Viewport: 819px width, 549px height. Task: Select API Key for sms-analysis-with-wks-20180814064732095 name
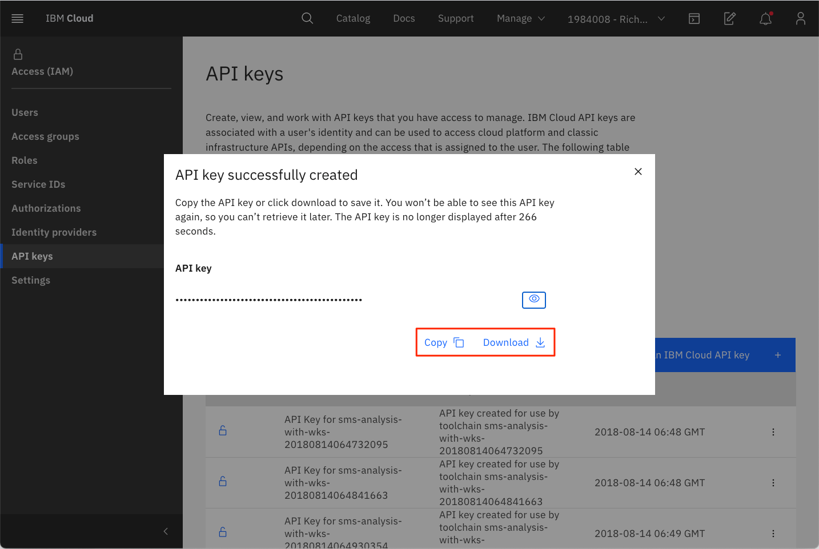pyautogui.click(x=343, y=432)
